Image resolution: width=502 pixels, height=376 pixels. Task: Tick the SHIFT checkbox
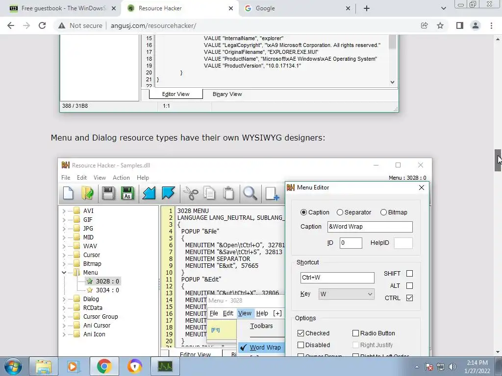tap(409, 273)
